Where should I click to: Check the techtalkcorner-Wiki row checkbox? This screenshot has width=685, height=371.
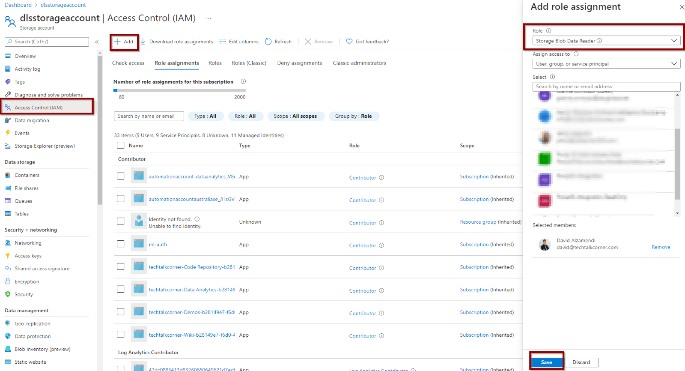[x=121, y=334]
